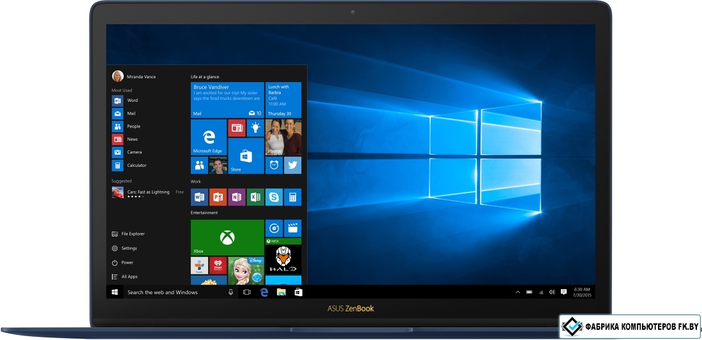This screenshot has width=702, height=340.
Task: Open the Action Center notifications icon
Action: [x=564, y=292]
